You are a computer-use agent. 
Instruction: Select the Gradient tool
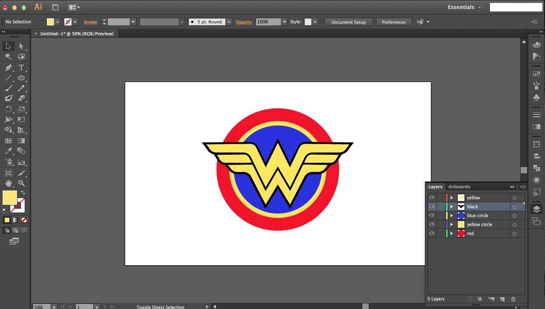[x=21, y=141]
